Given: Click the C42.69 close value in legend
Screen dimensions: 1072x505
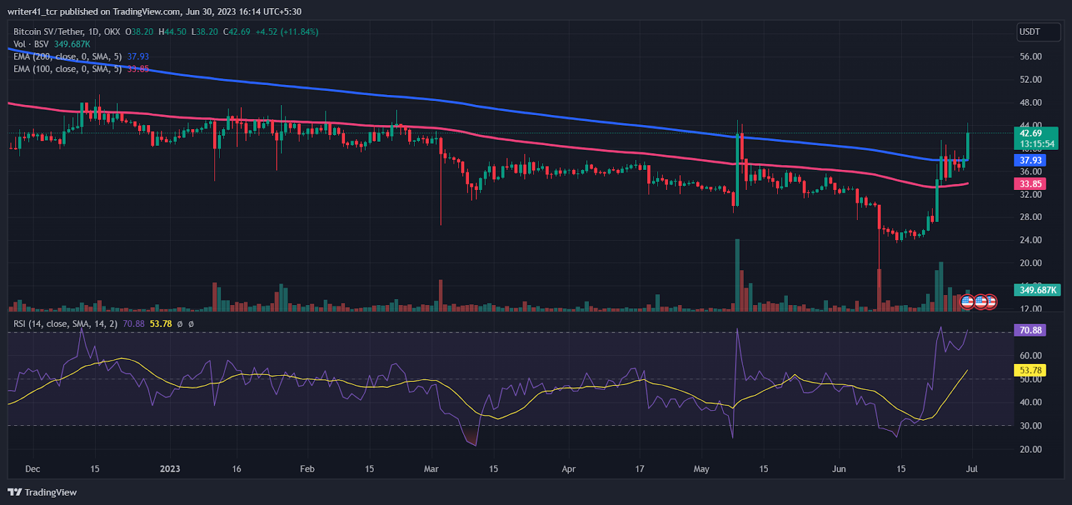Looking at the screenshot, I should [237, 31].
